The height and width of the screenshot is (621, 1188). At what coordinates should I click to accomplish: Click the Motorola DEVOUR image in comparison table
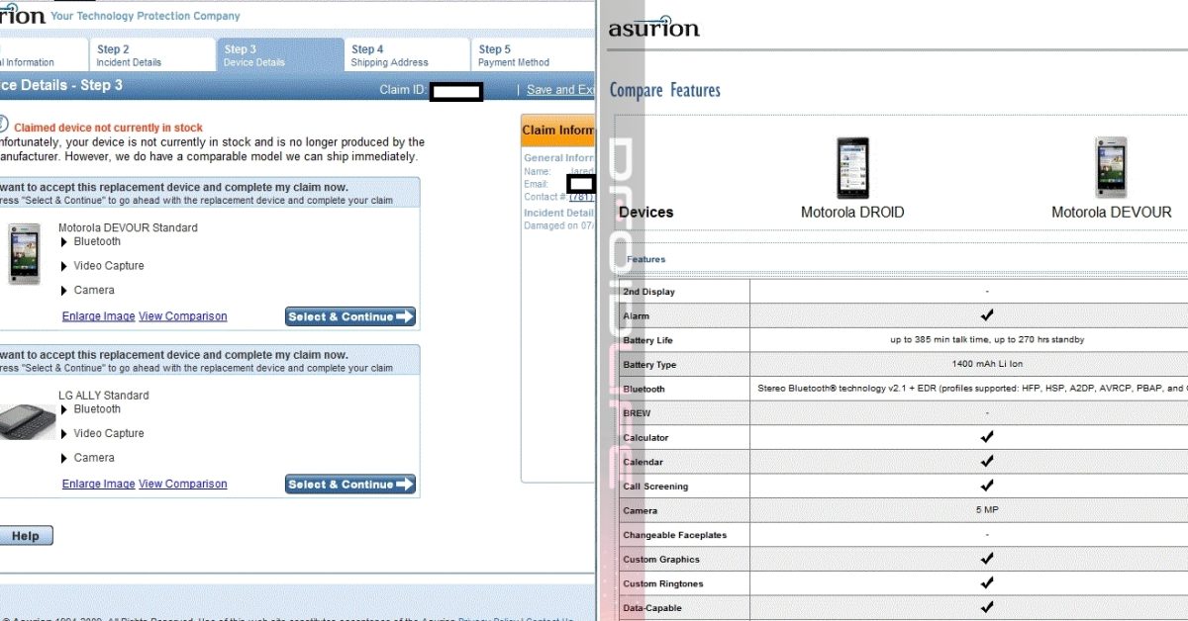point(1111,167)
